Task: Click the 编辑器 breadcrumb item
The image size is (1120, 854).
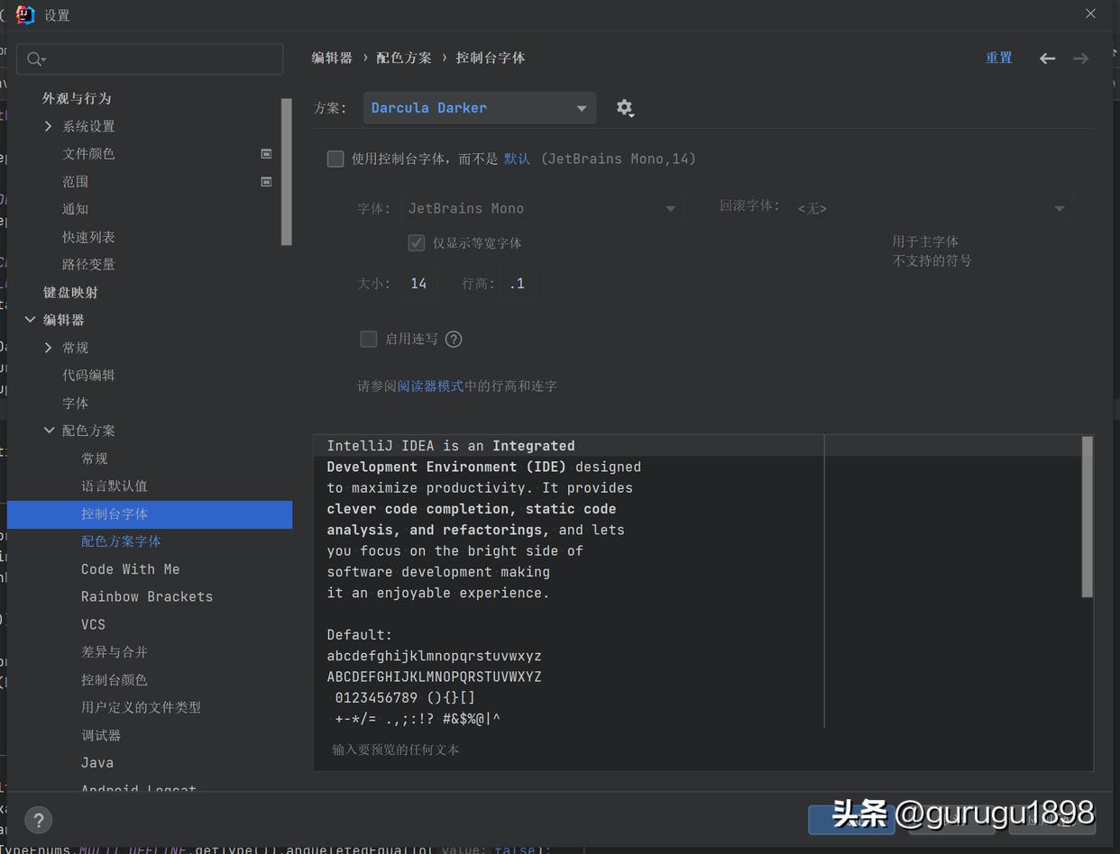Action: (x=333, y=57)
